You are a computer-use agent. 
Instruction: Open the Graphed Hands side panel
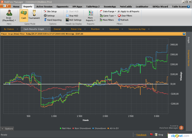click(x=188, y=58)
